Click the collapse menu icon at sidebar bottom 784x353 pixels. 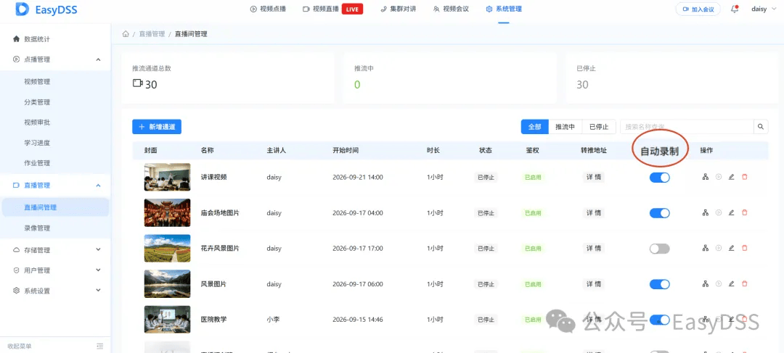click(100, 346)
